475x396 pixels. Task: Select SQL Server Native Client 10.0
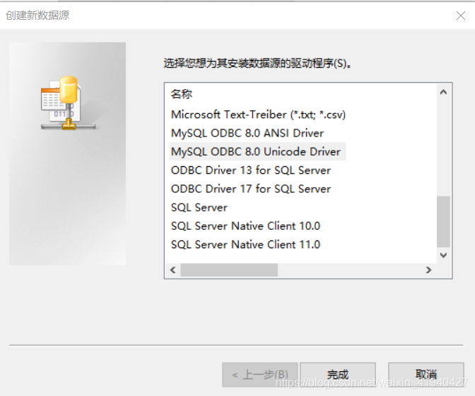pos(245,226)
